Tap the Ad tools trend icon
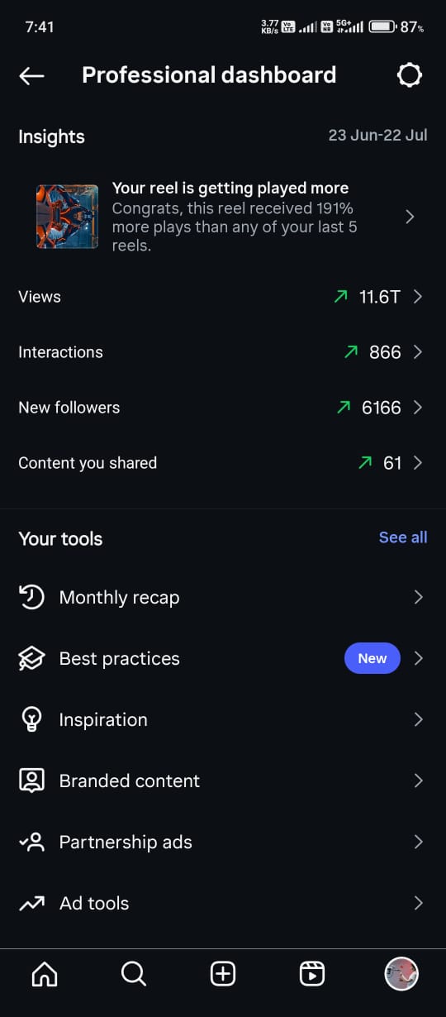Image resolution: width=446 pixels, height=1017 pixels. [x=31, y=903]
